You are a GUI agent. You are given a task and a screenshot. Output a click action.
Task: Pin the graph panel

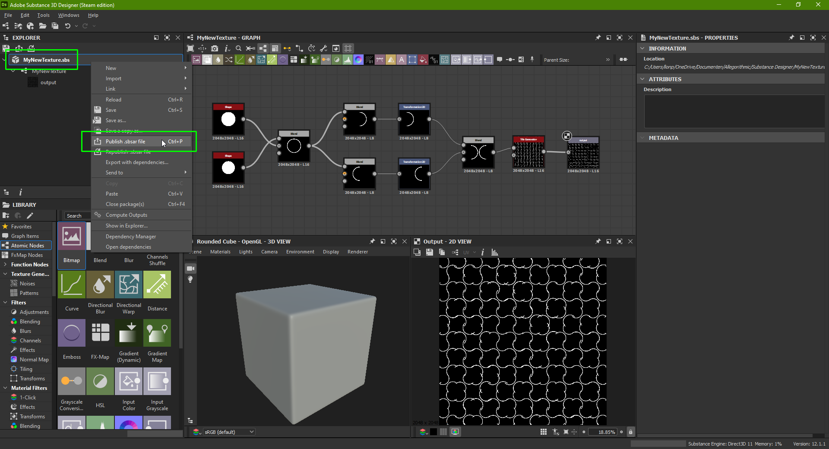click(598, 38)
